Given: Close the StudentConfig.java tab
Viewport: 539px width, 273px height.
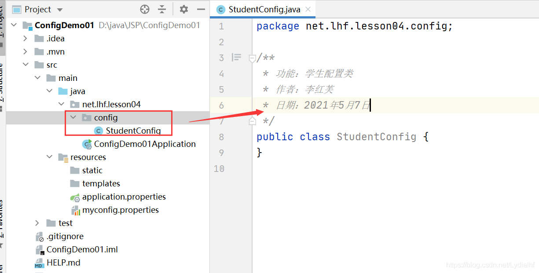Looking at the screenshot, I should [x=308, y=9].
